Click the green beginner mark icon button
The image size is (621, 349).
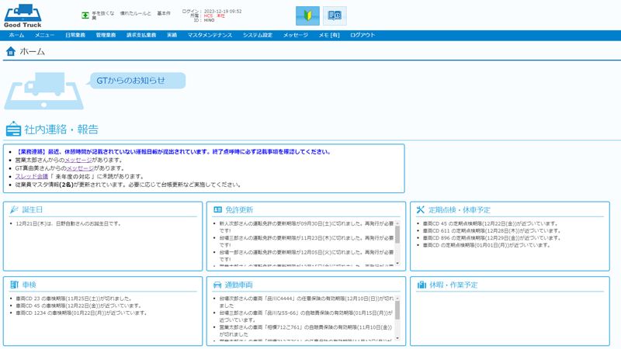point(307,16)
